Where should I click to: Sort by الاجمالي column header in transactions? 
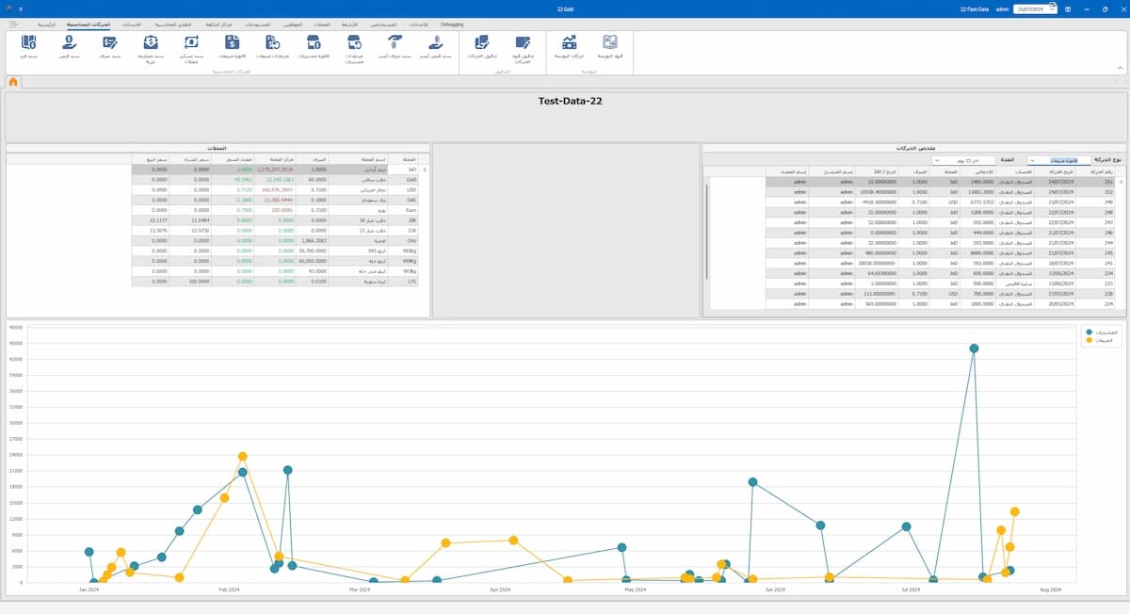980,170
